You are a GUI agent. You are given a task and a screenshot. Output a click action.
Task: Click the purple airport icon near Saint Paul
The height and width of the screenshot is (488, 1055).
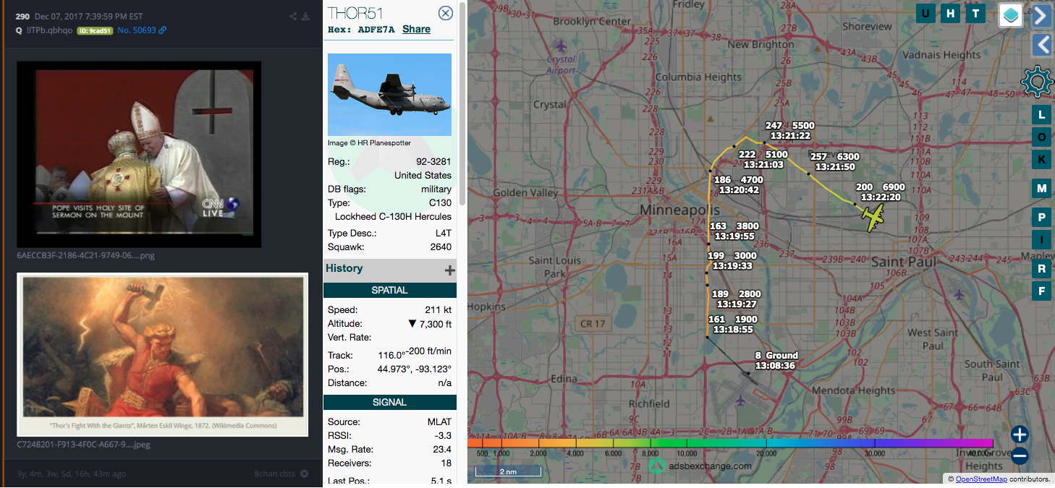click(x=959, y=295)
